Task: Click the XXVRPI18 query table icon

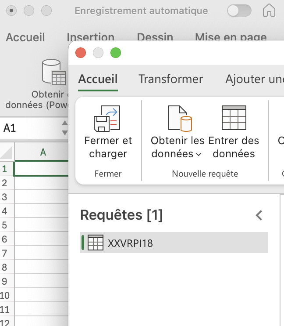Action: point(96,243)
